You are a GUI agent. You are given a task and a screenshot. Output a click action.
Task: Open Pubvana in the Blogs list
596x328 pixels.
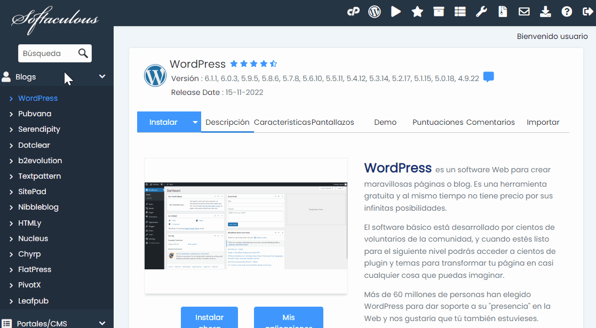point(35,114)
